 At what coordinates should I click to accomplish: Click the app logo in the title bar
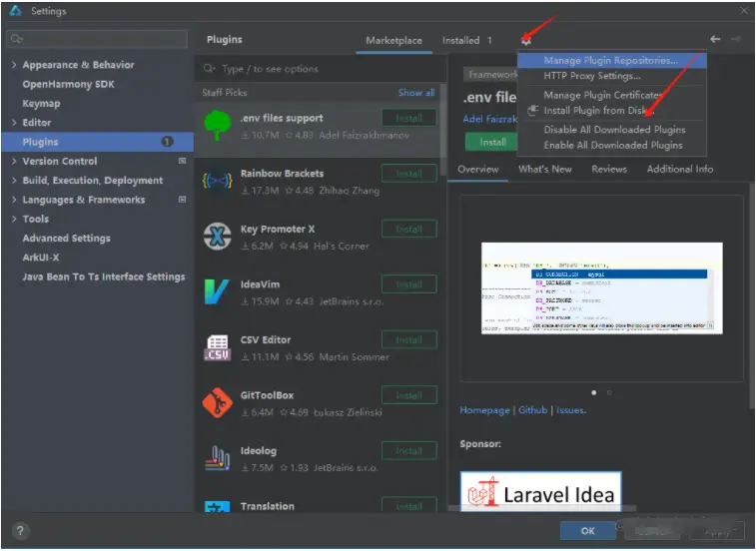click(x=15, y=11)
